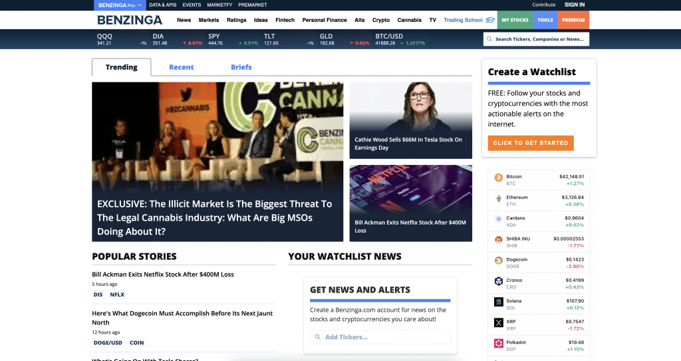Click the CLICK TO GET STARTED button

click(530, 143)
